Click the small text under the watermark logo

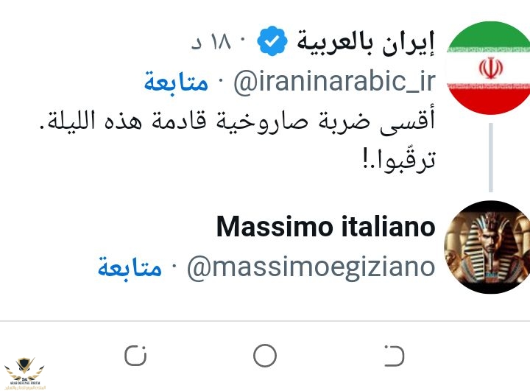[24, 386]
